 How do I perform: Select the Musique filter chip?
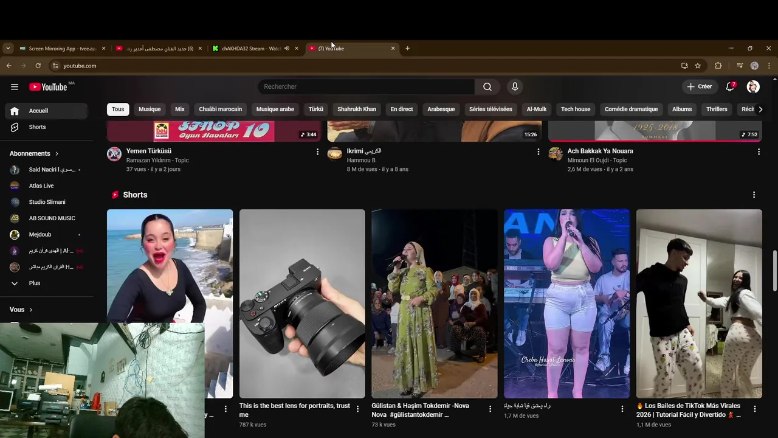tap(150, 109)
